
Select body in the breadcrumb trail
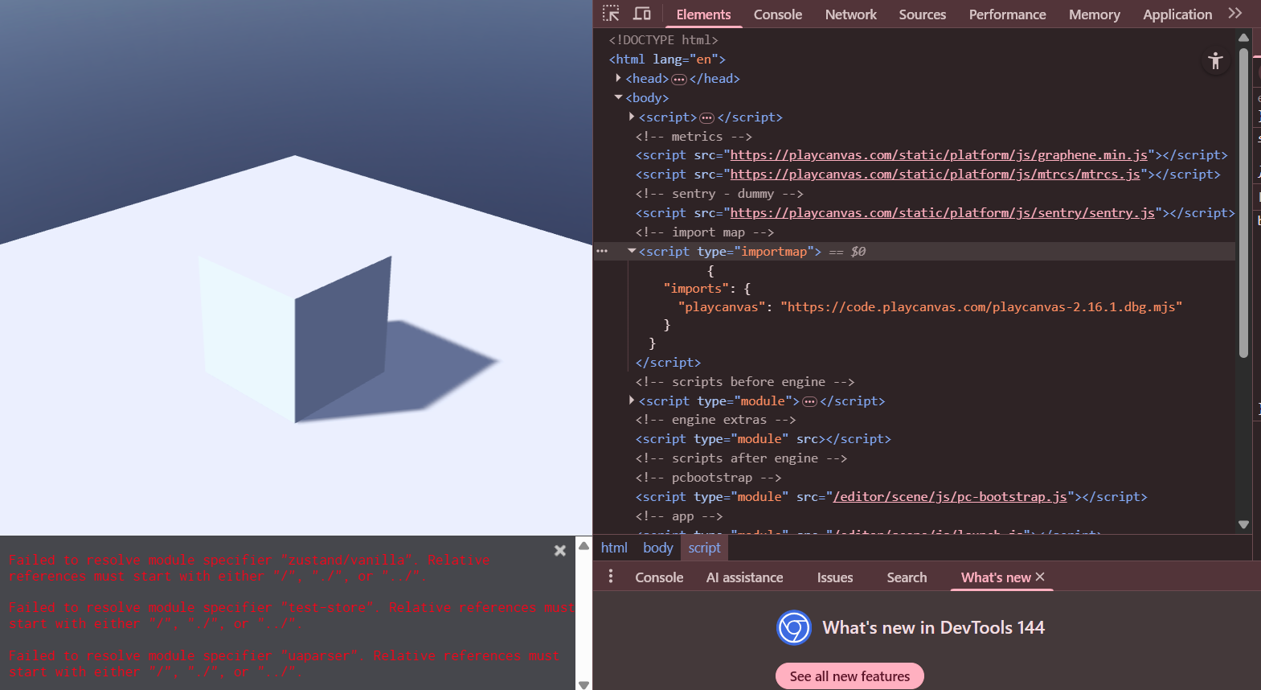click(657, 548)
